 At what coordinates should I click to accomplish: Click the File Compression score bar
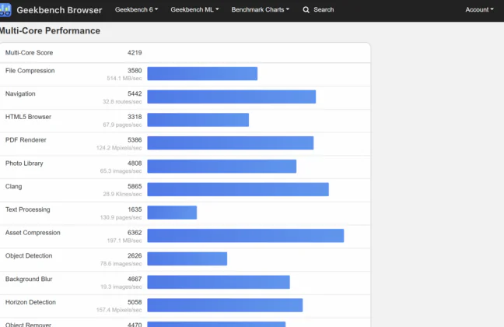[x=202, y=73]
